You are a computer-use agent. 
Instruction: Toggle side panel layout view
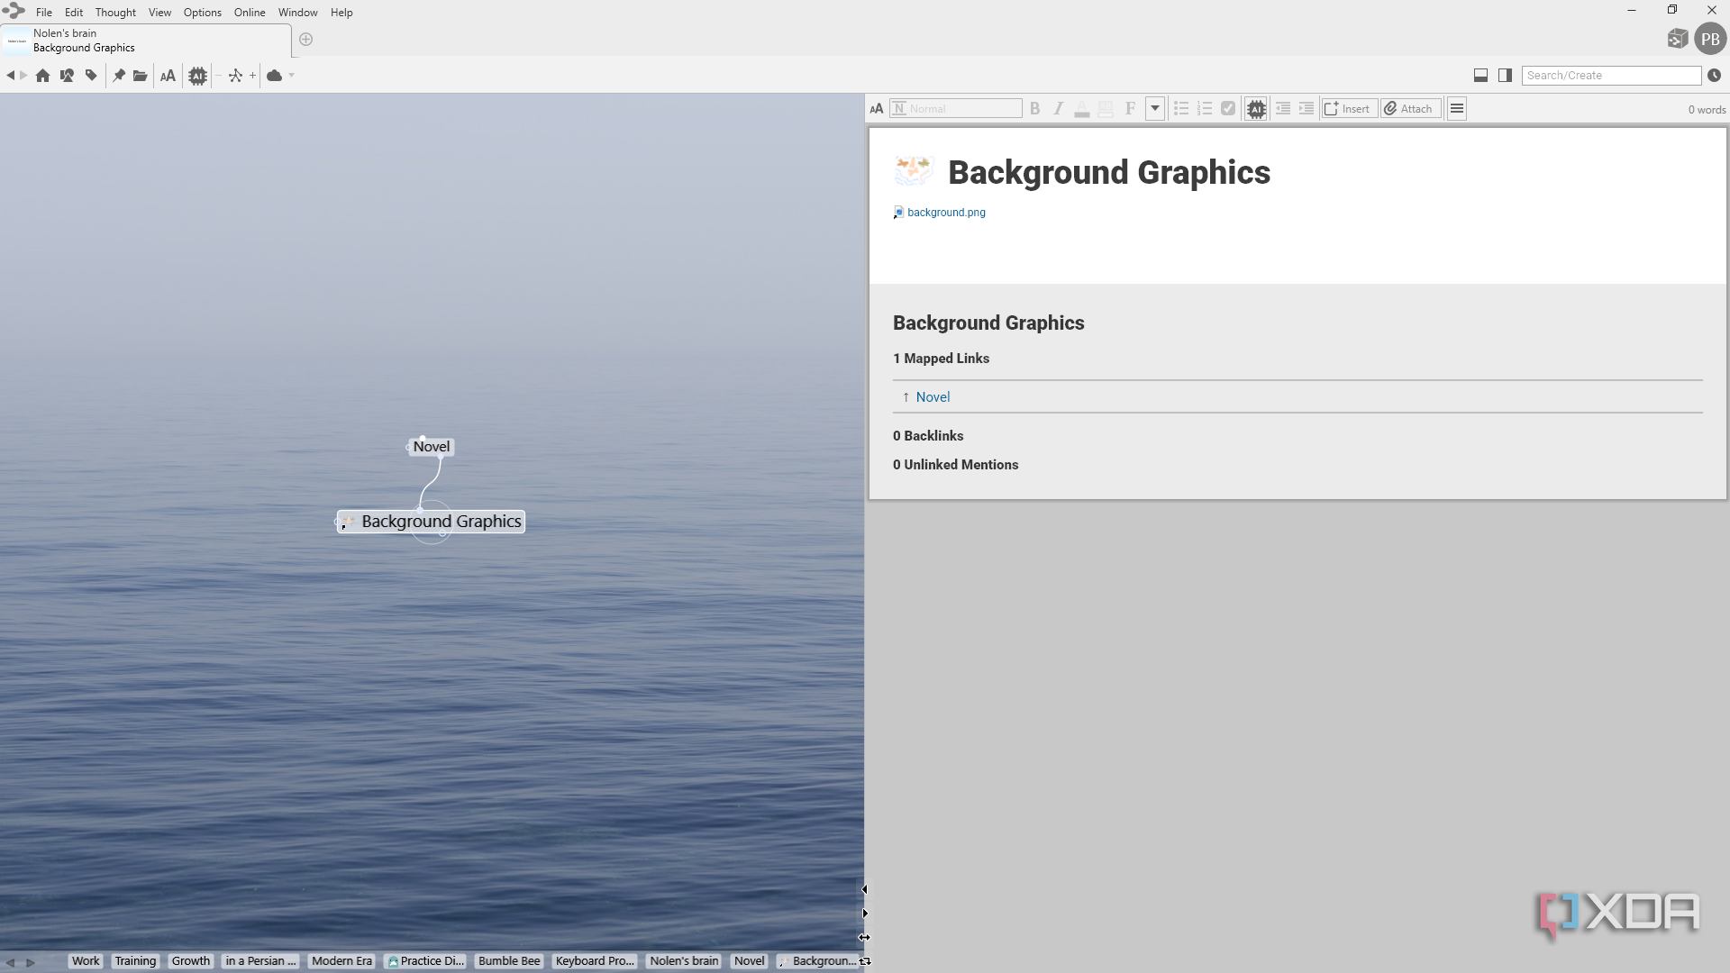pos(1505,76)
